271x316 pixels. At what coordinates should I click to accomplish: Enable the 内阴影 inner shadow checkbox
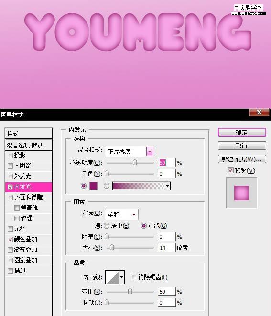point(10,166)
